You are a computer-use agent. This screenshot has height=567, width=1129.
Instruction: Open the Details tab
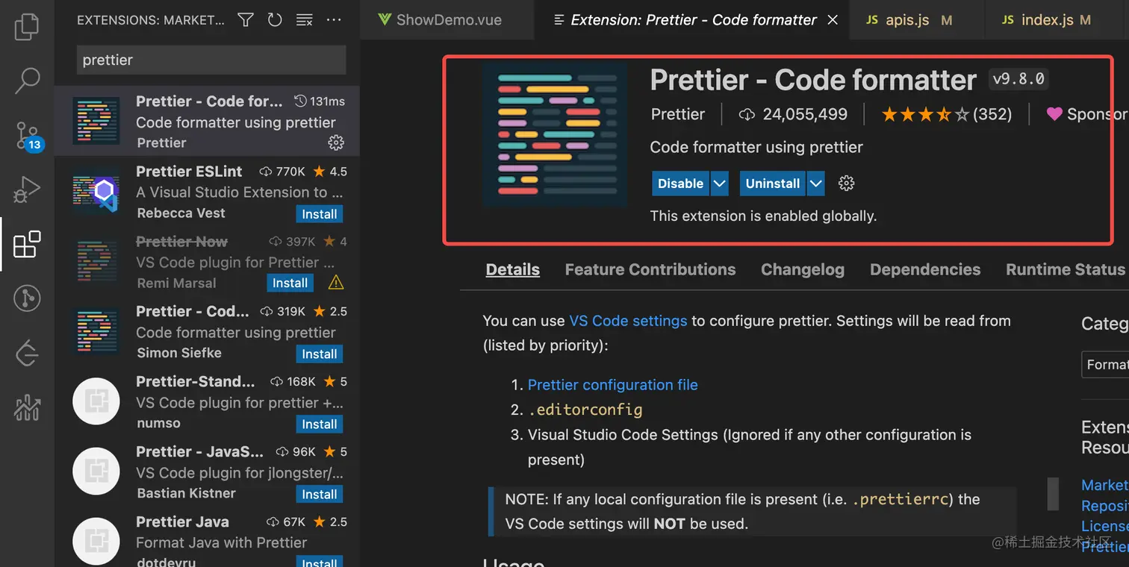click(x=513, y=270)
